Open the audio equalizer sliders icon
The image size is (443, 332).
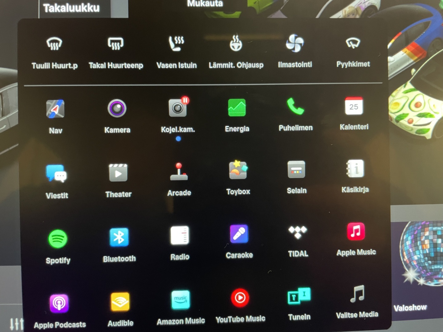(16, 324)
